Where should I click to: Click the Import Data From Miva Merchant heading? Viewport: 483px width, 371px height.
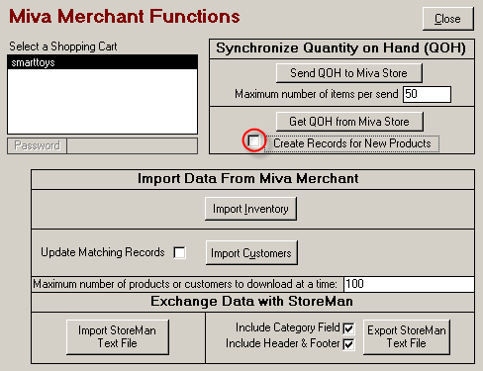[x=248, y=178]
